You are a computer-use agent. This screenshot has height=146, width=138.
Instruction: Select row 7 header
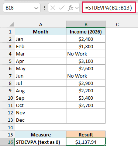pos(7,76)
